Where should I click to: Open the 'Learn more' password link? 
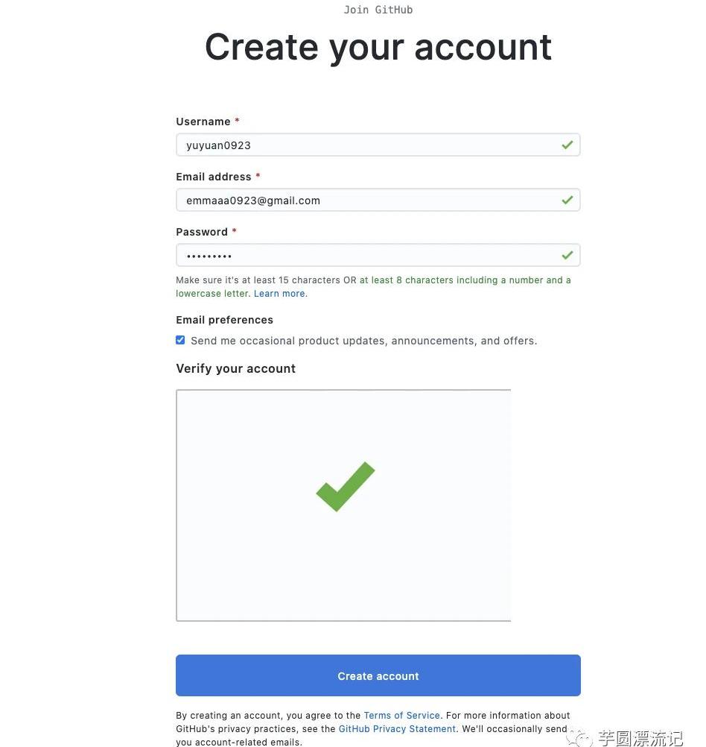pos(279,294)
